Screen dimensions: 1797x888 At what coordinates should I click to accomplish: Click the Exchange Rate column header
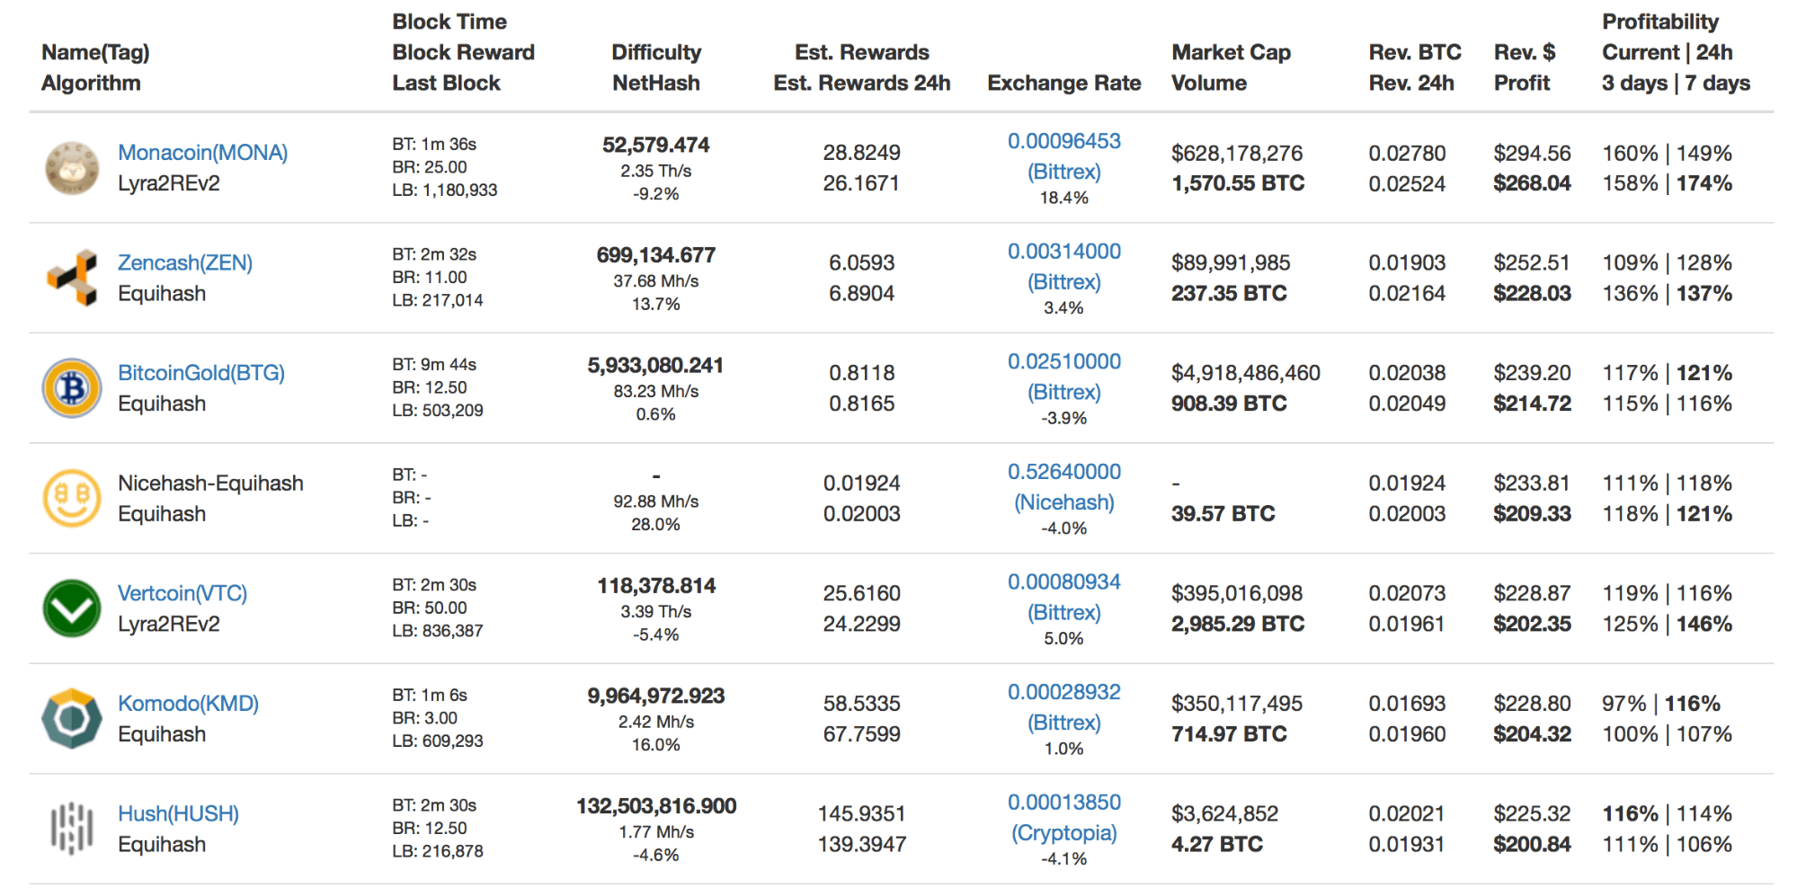[1063, 83]
